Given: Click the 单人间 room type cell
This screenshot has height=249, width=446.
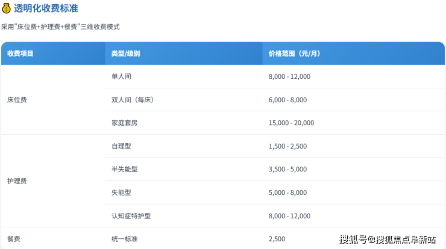Looking at the screenshot, I should coord(122,77).
